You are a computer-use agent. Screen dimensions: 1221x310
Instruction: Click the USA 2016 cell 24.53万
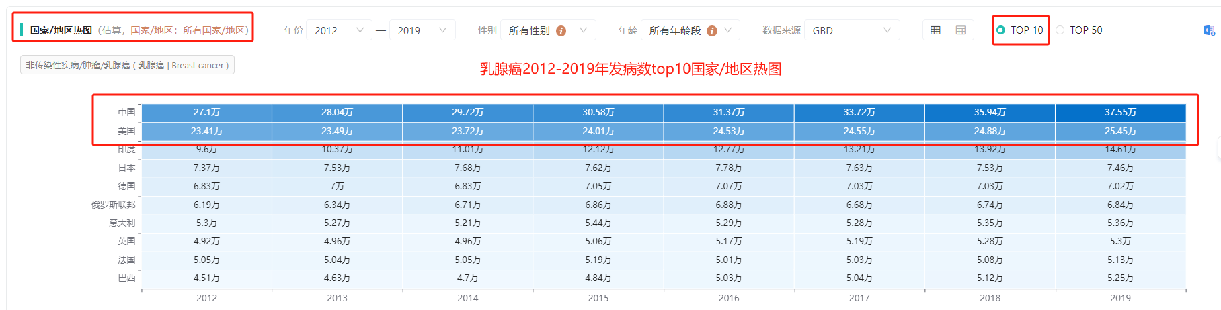[x=729, y=131]
